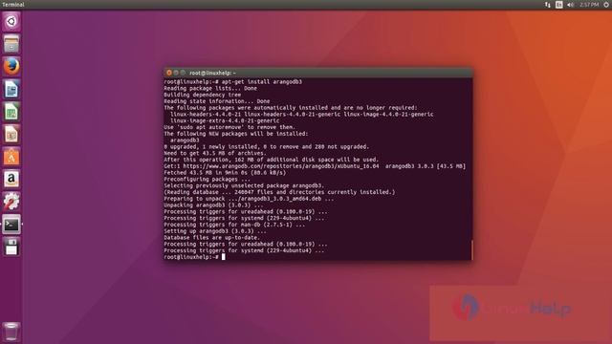Click the terminal title 'root@linuxhelp: ~'
The height and width of the screenshot is (344, 612).
coord(212,73)
